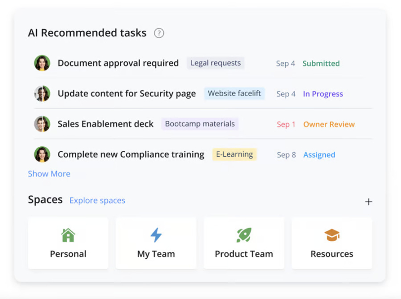Expand the Legal requests tag
This screenshot has height=299, width=401.
pyautogui.click(x=215, y=63)
